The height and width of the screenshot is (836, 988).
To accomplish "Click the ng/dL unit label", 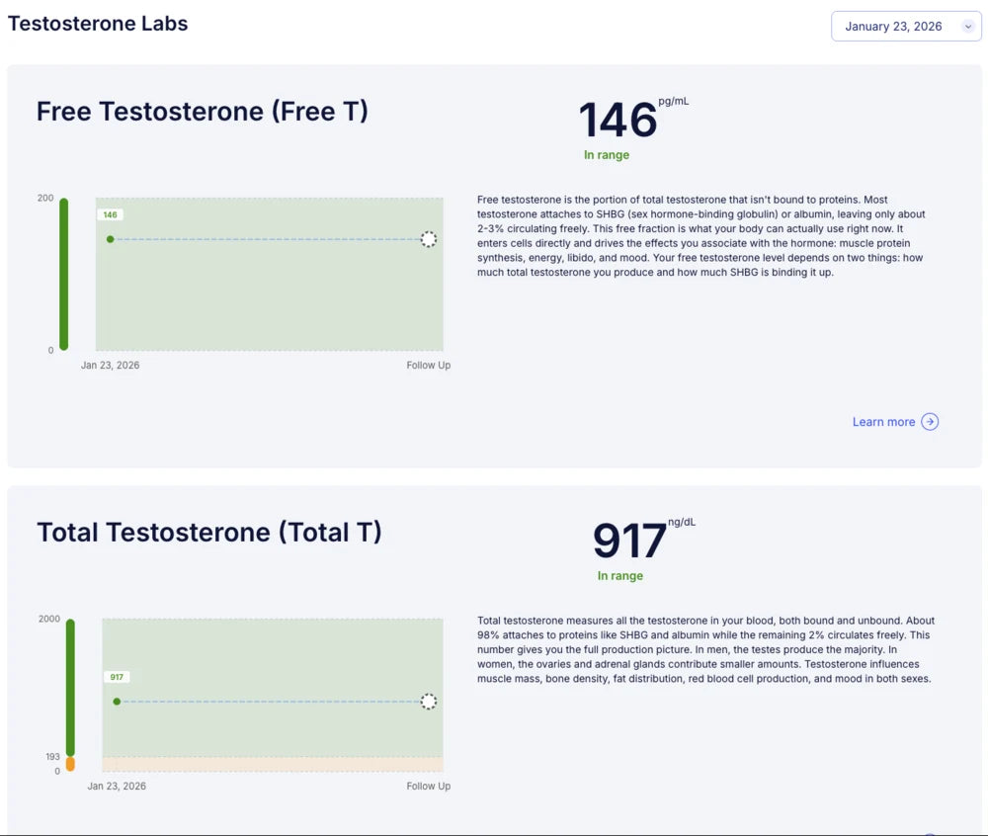I will pyautogui.click(x=682, y=522).
